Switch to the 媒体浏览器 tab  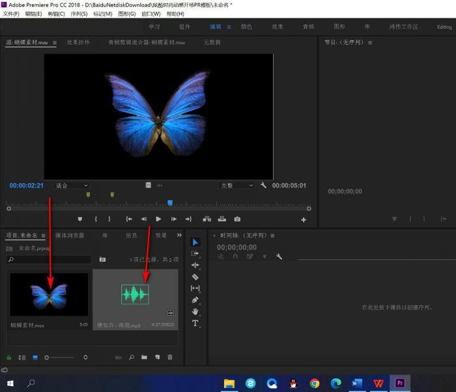[x=70, y=235]
